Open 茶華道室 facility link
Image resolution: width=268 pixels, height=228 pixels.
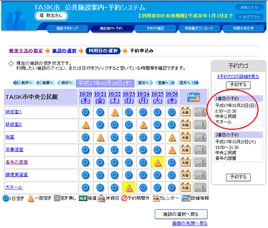pos(15,150)
